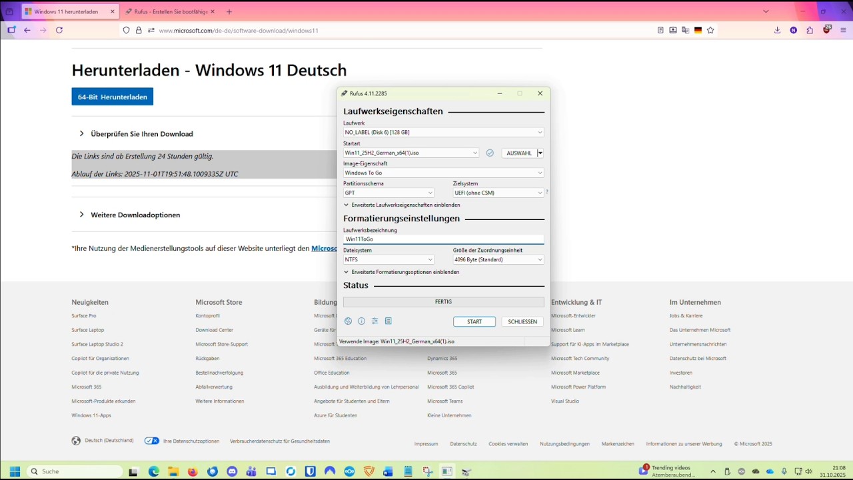Screen dimensions: 853x480
Task: Open File Explorer from the taskbar
Action: 173,471
